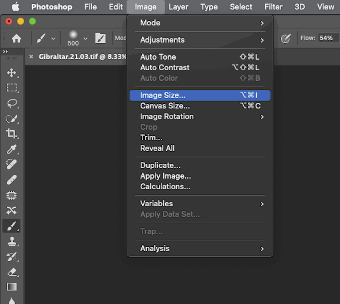Expand the toolbar with double-arrow icon
340x304 pixels.
[5, 51]
